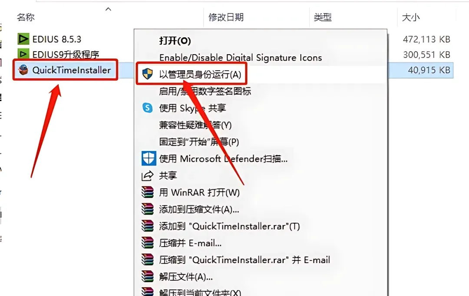Select 压缩并 E-mail... entry
Image resolution: width=469 pixels, height=296 pixels.
click(190, 243)
